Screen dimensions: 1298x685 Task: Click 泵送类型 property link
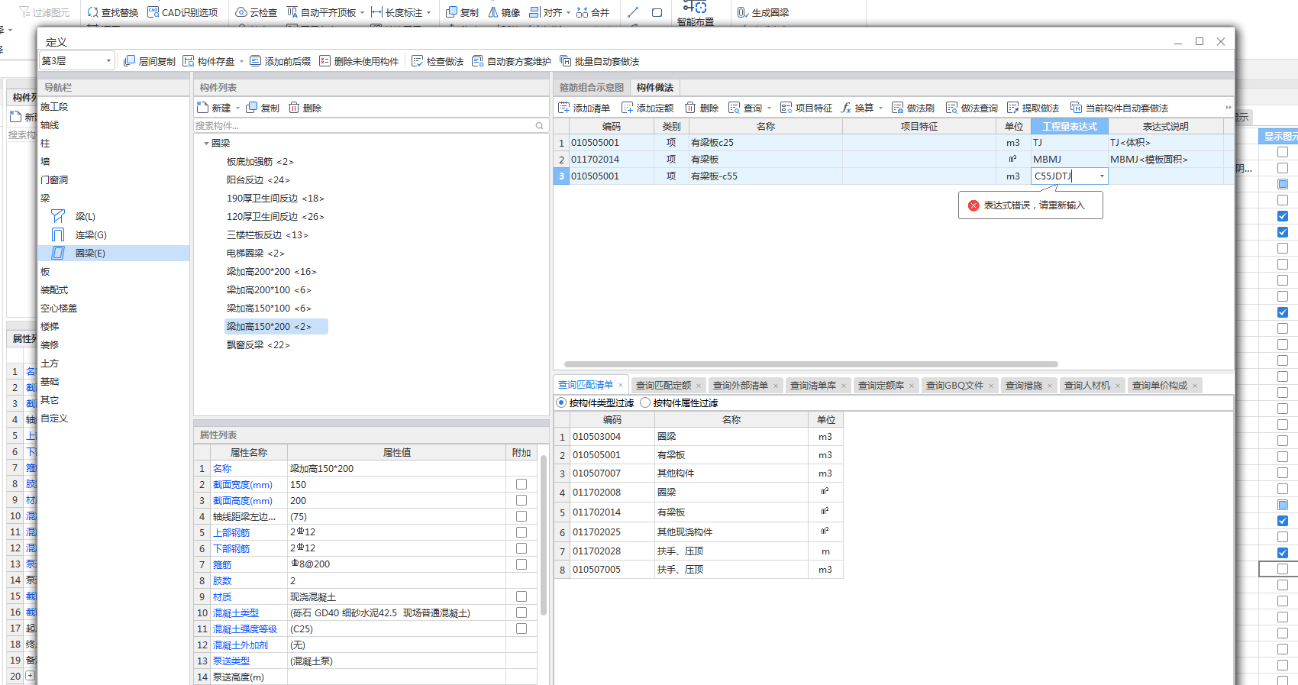point(231,661)
